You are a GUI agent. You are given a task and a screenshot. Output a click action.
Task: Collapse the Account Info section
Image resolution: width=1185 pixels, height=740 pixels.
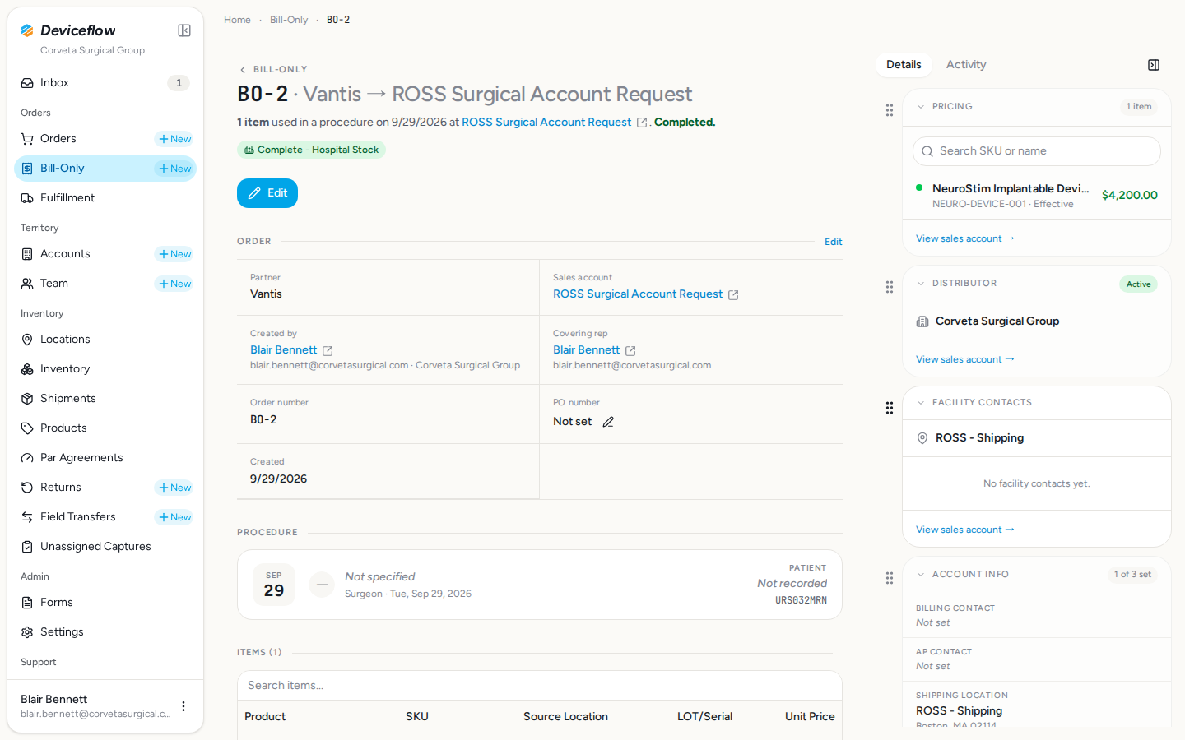(x=921, y=575)
